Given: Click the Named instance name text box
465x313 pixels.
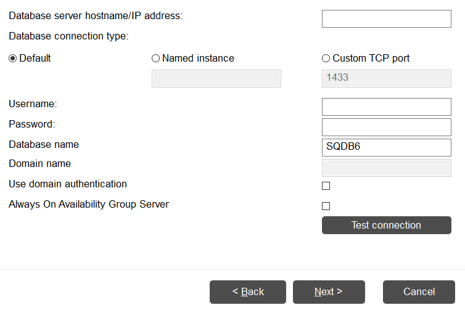Looking at the screenshot, I should 216,78.
